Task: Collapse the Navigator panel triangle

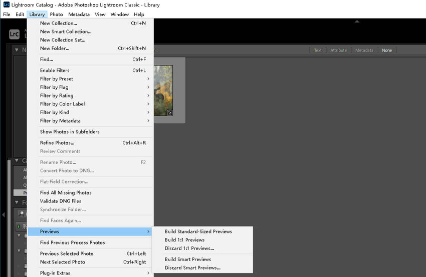Action: (x=17, y=50)
